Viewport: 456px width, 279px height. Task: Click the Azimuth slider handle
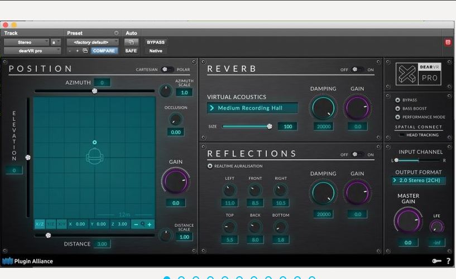[x=94, y=91]
